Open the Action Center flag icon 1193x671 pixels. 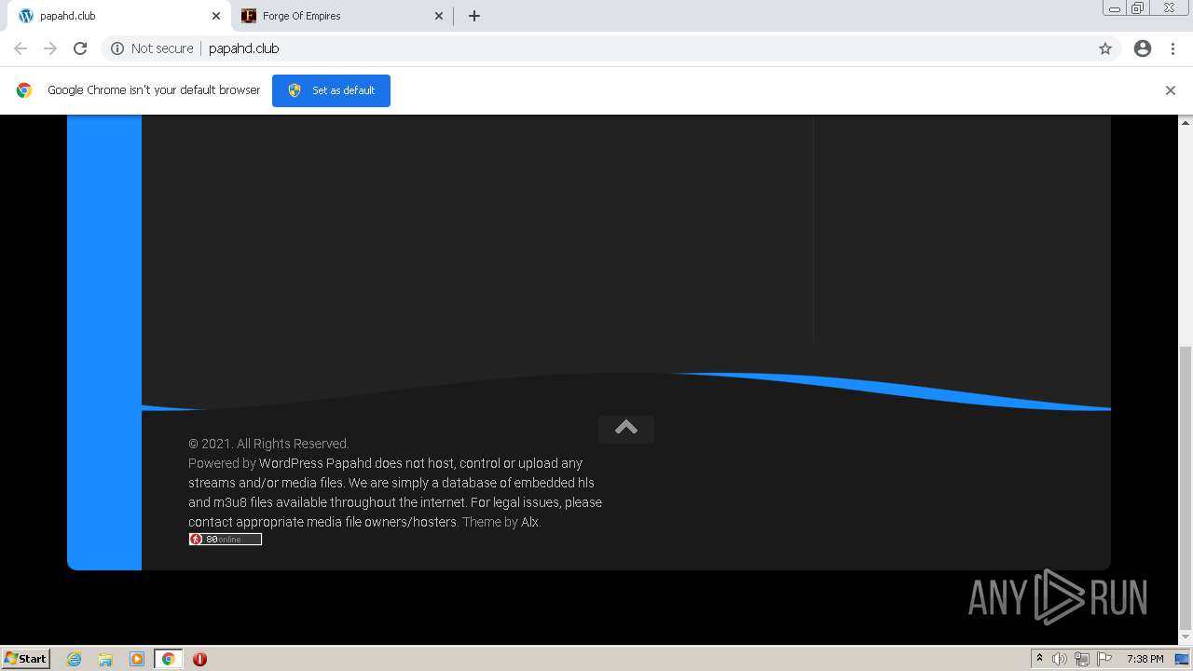click(x=1104, y=659)
